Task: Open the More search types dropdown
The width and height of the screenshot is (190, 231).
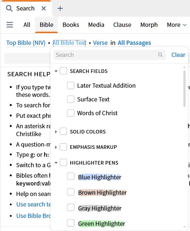Action: pyautogui.click(x=177, y=25)
